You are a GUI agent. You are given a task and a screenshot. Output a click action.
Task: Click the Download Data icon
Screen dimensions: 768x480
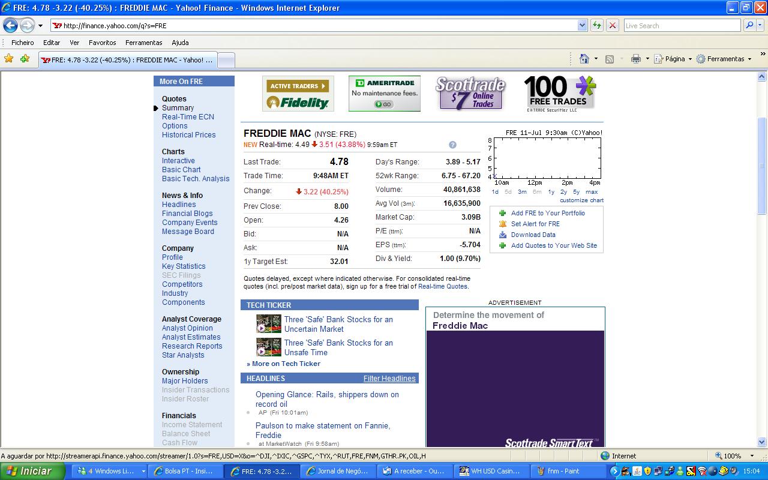tap(503, 235)
